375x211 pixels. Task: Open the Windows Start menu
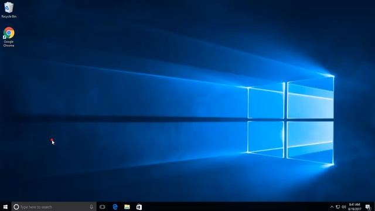pyautogui.click(x=5, y=207)
